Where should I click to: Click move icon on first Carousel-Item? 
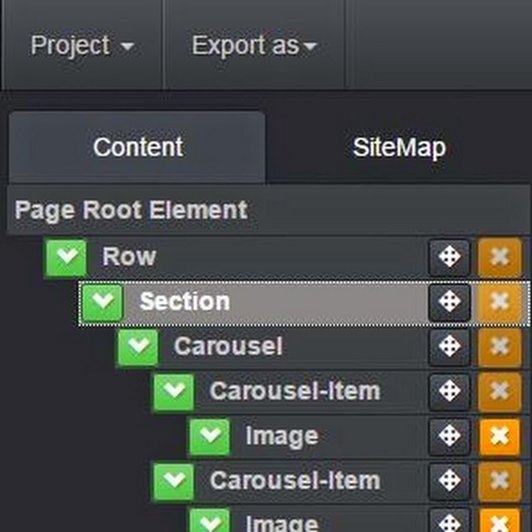tap(449, 391)
